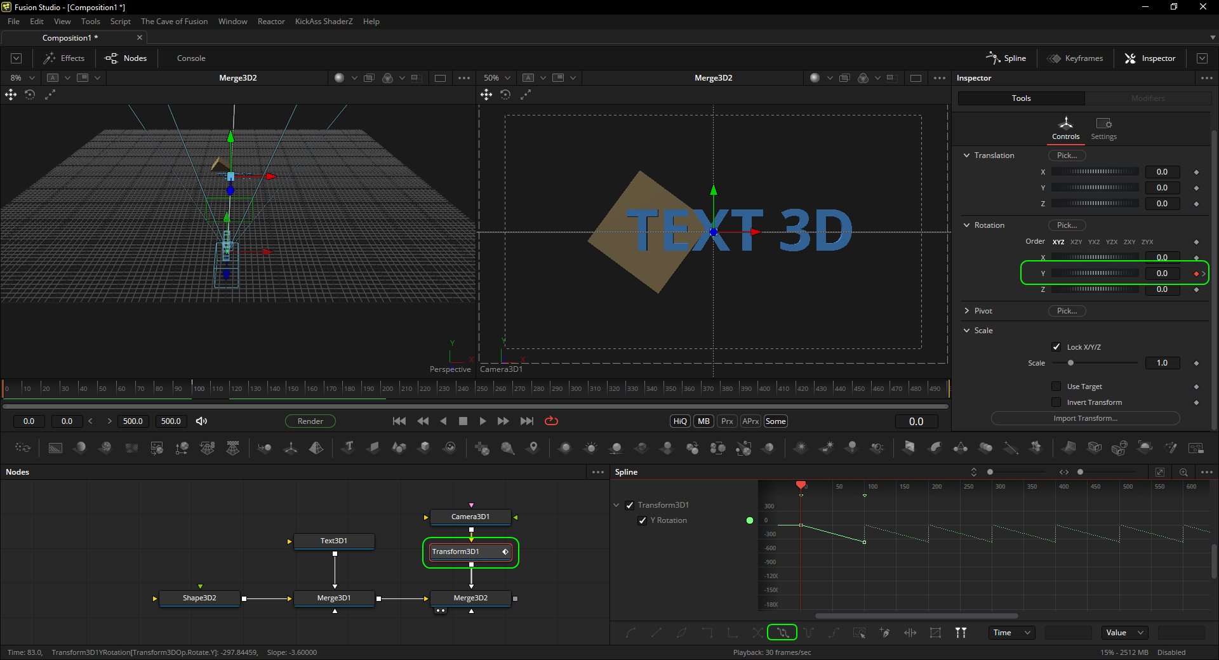Click Import Transform button

pos(1086,418)
